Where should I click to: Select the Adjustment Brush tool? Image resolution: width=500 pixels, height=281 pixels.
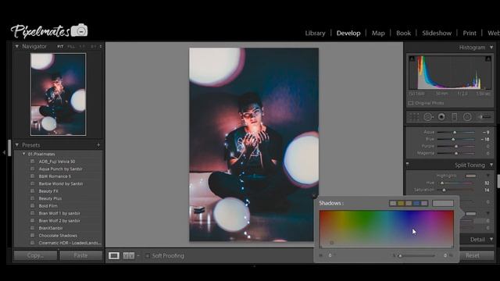(484, 117)
